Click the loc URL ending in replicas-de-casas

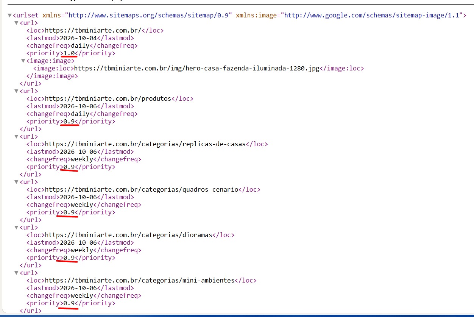pos(145,144)
